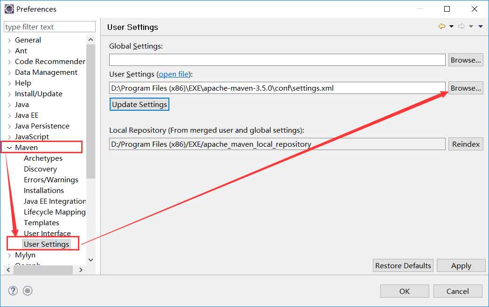Viewport: 489px width, 307px height.
Task: Click Restore Defaults button
Action: (403, 265)
